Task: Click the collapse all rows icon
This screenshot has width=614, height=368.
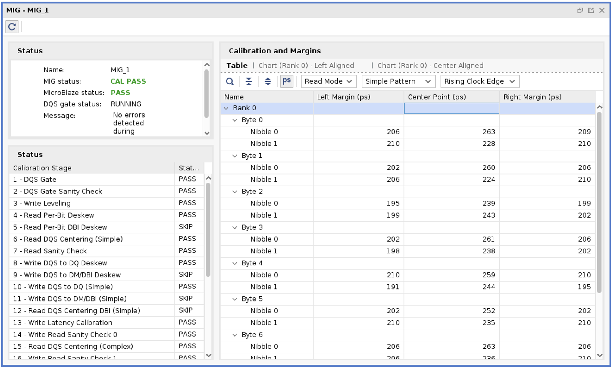Action: coord(249,81)
